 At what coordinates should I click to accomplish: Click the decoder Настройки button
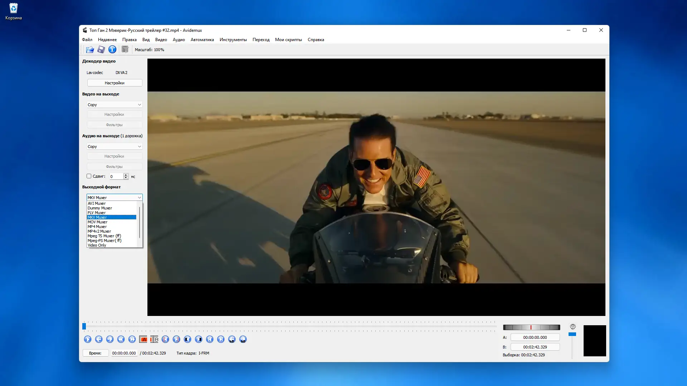pos(114,83)
